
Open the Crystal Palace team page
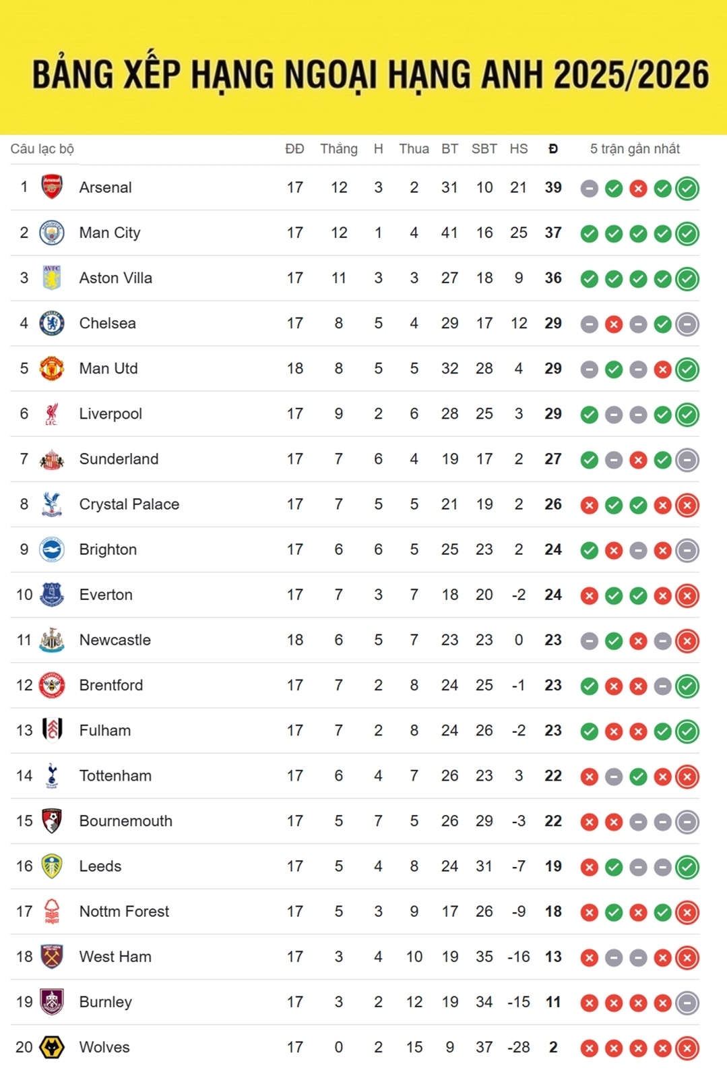(x=129, y=504)
